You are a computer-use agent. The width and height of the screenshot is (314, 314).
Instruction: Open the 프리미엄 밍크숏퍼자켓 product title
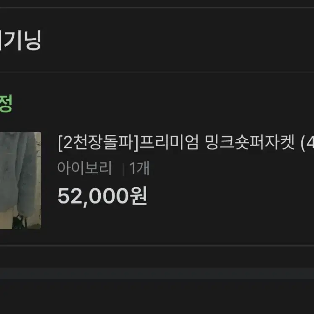[186, 142]
